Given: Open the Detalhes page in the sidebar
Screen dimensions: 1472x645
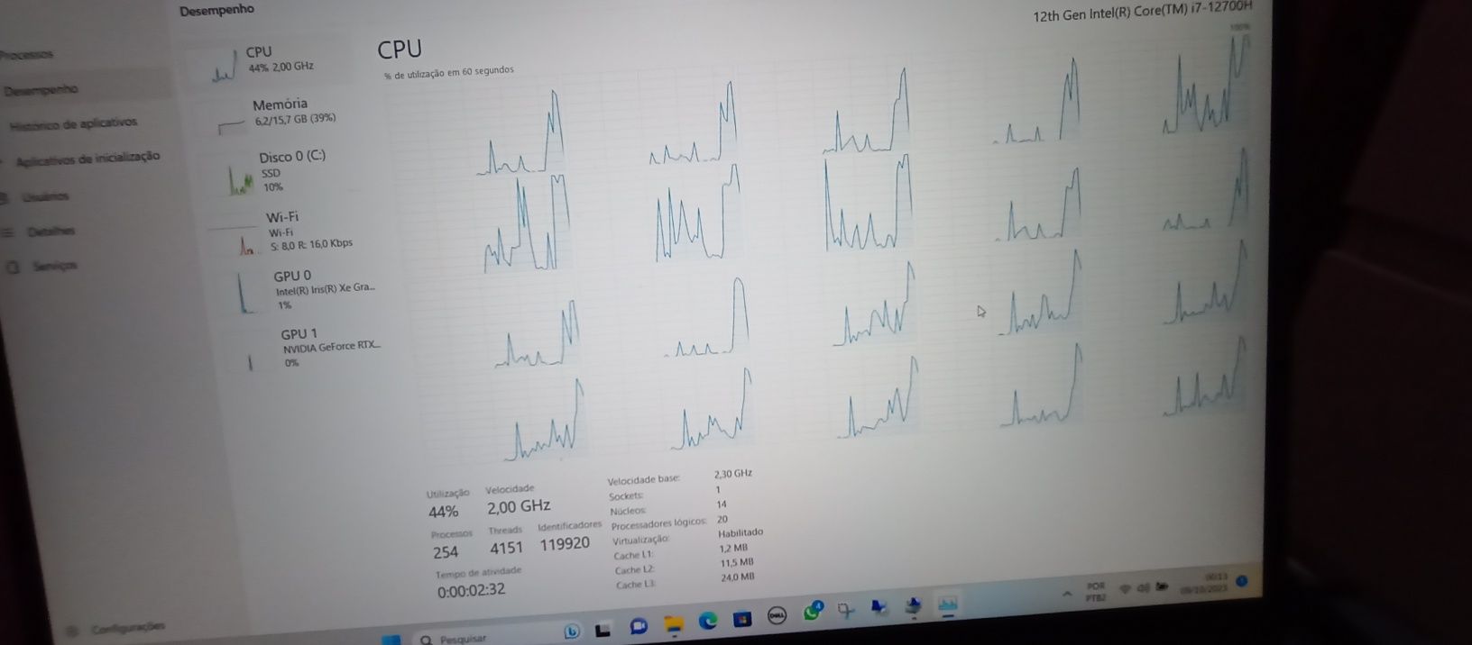Looking at the screenshot, I should coord(51,232).
